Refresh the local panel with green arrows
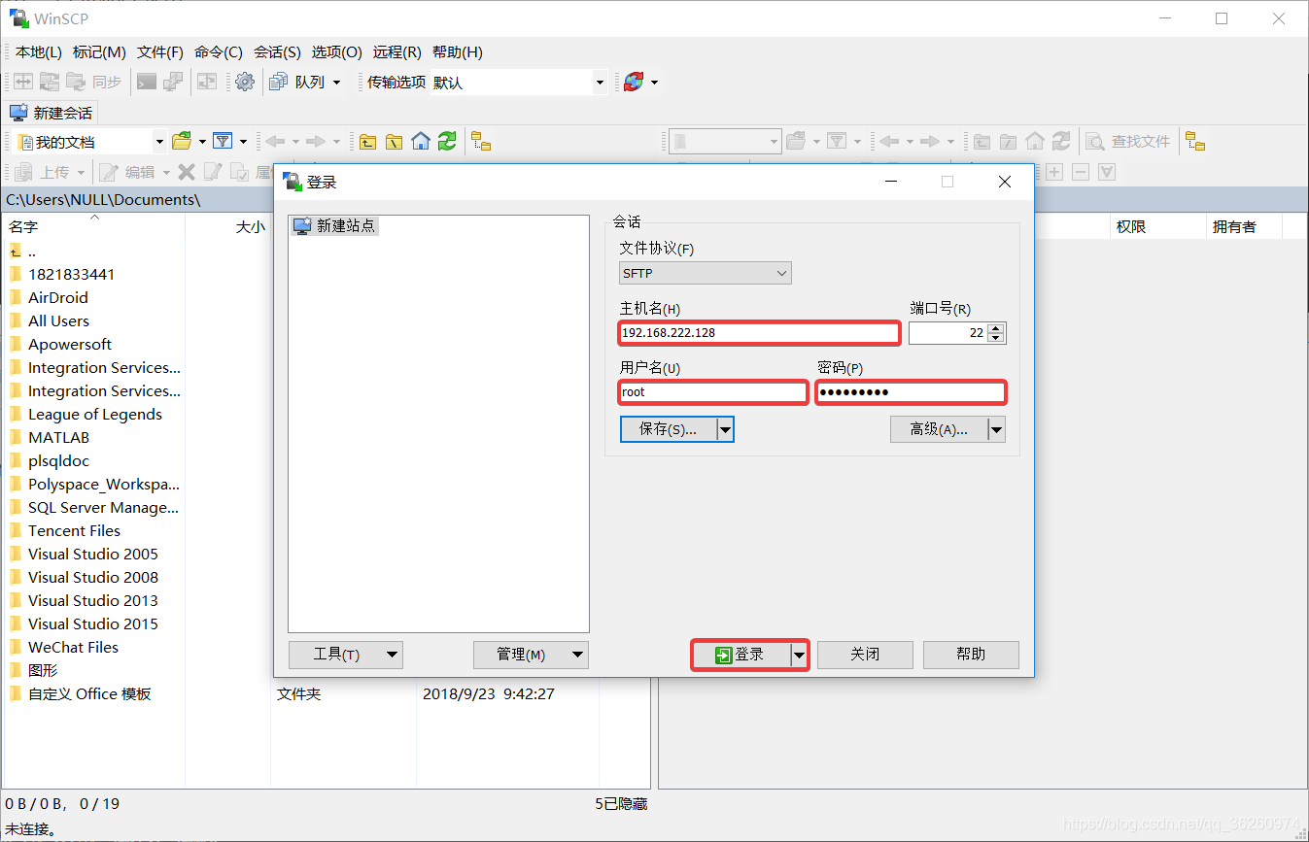This screenshot has height=842, width=1309. click(447, 142)
